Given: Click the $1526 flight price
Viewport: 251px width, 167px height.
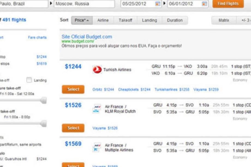Looking at the screenshot, I should 73,105.
